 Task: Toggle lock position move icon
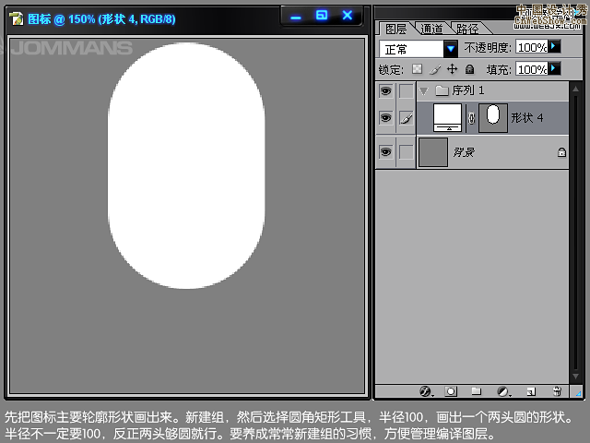452,69
